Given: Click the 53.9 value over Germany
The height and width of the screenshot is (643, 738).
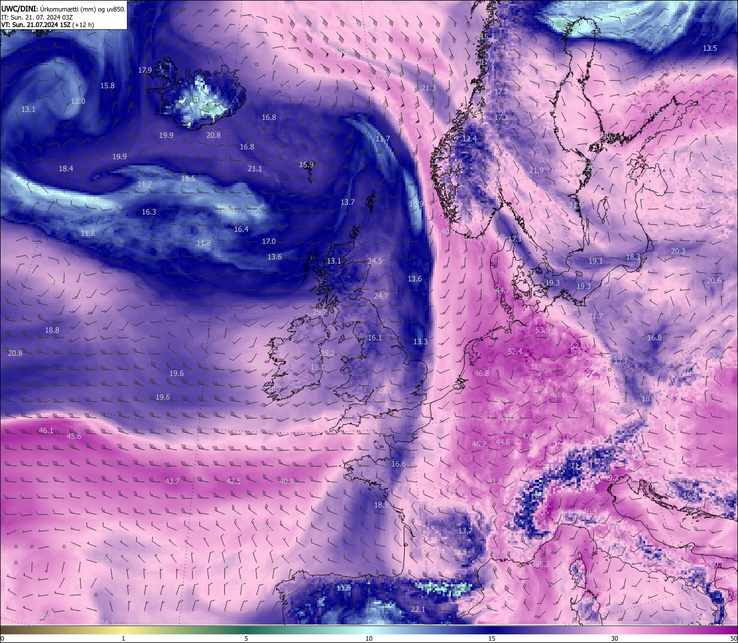Looking at the screenshot, I should (543, 330).
